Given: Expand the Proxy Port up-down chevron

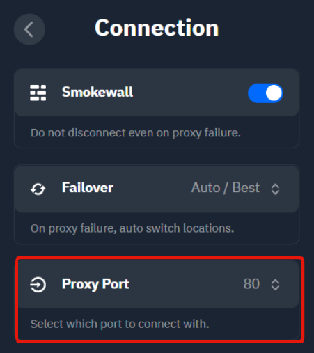Looking at the screenshot, I should click(x=275, y=285).
